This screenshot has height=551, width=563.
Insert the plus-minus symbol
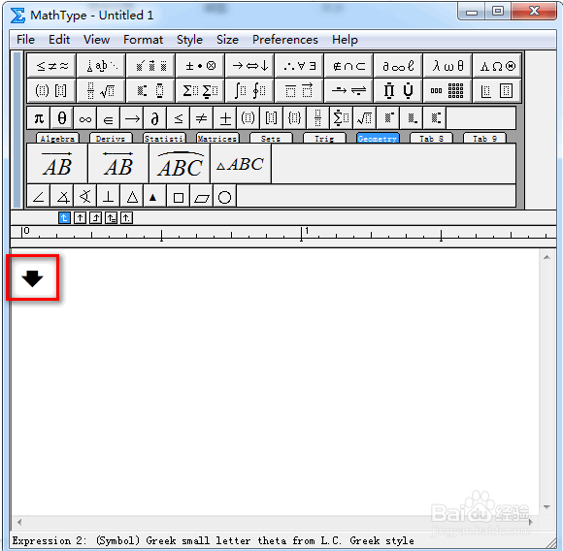(225, 118)
